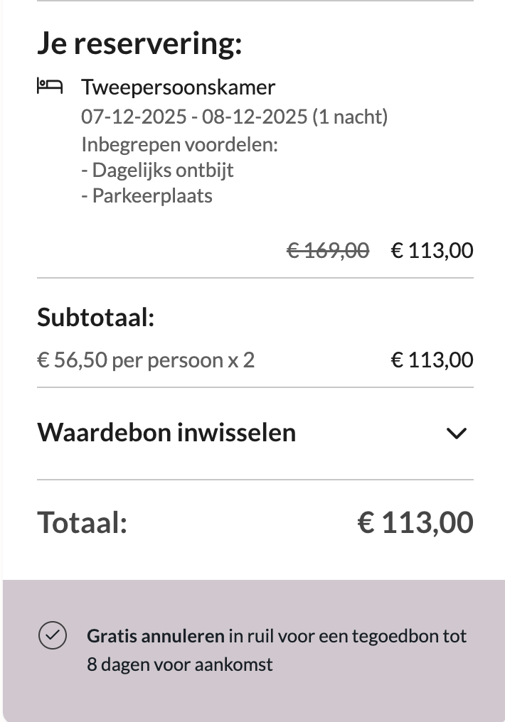
Task: Select the Je reservering heading
Action: point(141,44)
